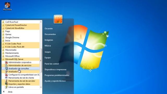Click the Inicio folder icon
Image resolution: width=167 pixels, height=94 pixels.
tap(3, 40)
